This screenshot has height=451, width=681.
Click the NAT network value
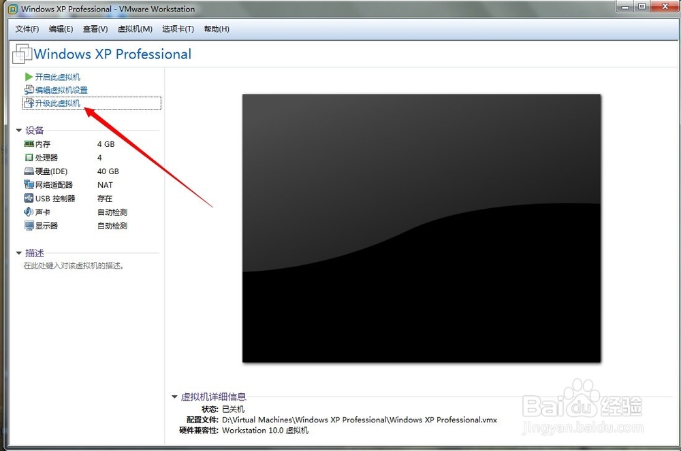click(x=105, y=185)
